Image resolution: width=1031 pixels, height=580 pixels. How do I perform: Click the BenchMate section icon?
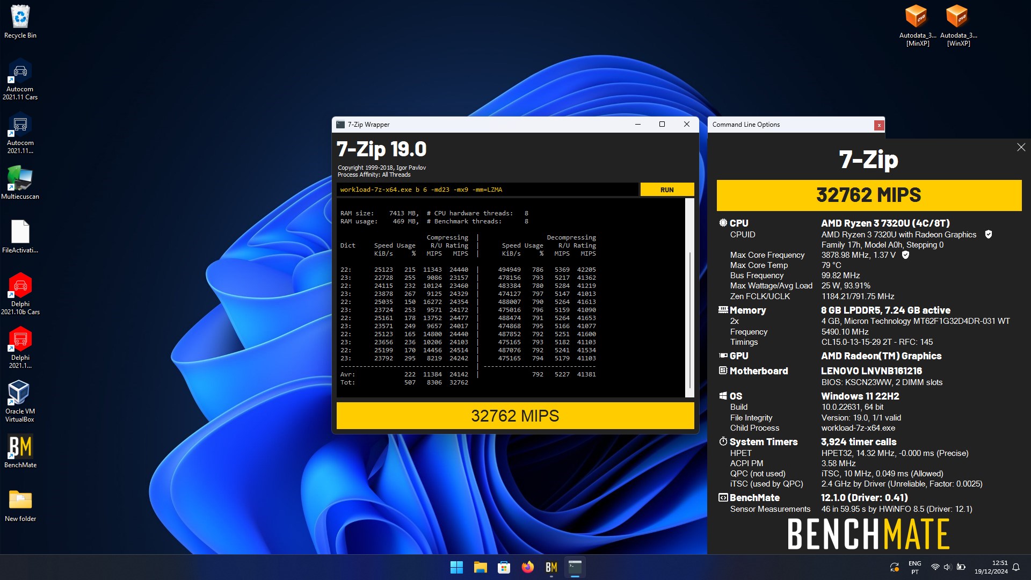723,497
